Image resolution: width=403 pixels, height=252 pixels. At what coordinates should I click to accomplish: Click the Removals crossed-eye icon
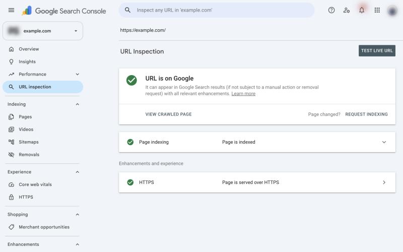[11, 155]
